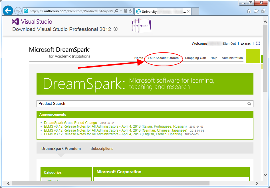The width and height of the screenshot is (270, 188).
Task: Go back with the browser Back arrow
Action: click(x=8, y=11)
